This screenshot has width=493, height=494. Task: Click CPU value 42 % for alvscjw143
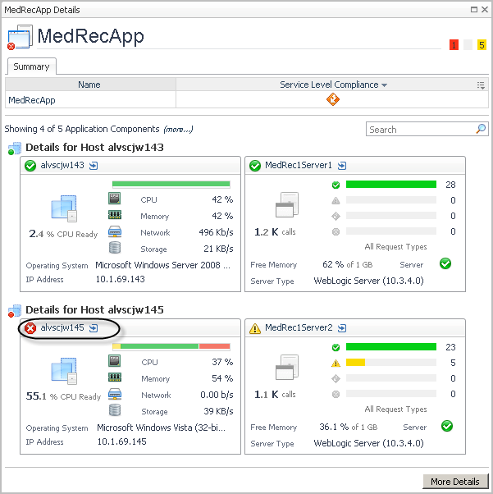click(x=222, y=199)
